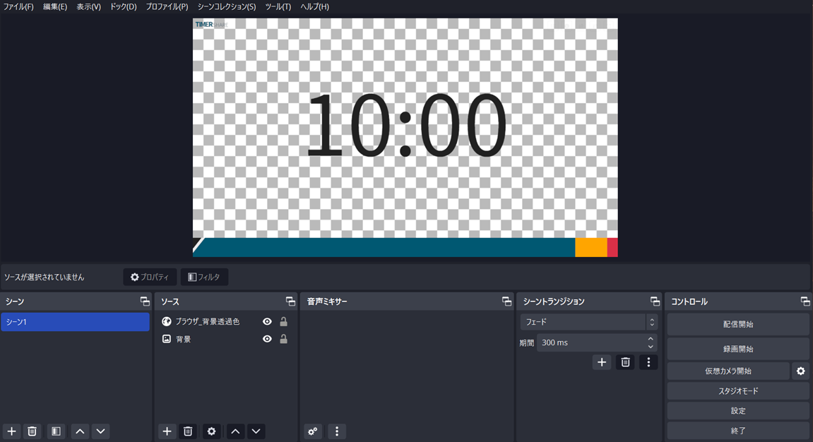Add a new source in the ソース panel
The width and height of the screenshot is (813, 442).
click(x=167, y=431)
